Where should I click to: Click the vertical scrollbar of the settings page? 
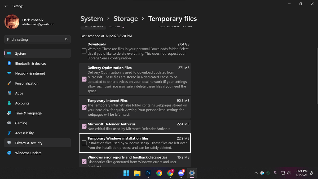[x=317, y=77]
